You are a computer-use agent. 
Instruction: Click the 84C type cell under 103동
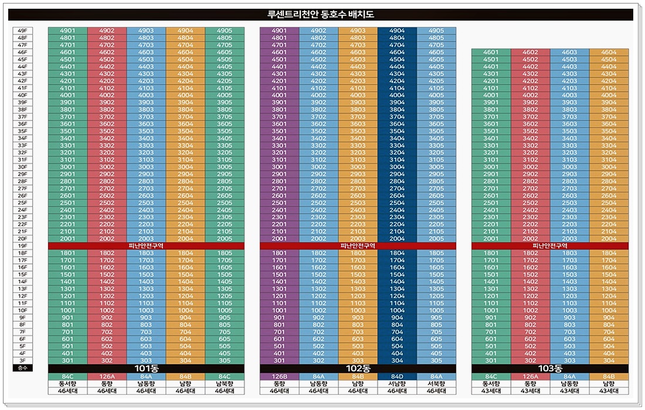491,376
